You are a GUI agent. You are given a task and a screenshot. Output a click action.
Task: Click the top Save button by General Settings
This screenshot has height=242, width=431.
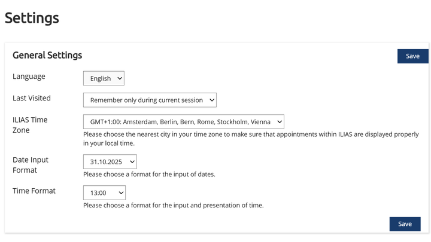point(413,56)
